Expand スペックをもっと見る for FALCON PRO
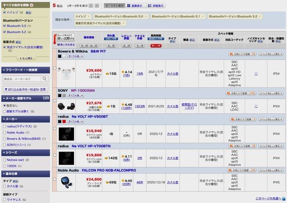Screen dimensions: 287x203 coord(271,170)
